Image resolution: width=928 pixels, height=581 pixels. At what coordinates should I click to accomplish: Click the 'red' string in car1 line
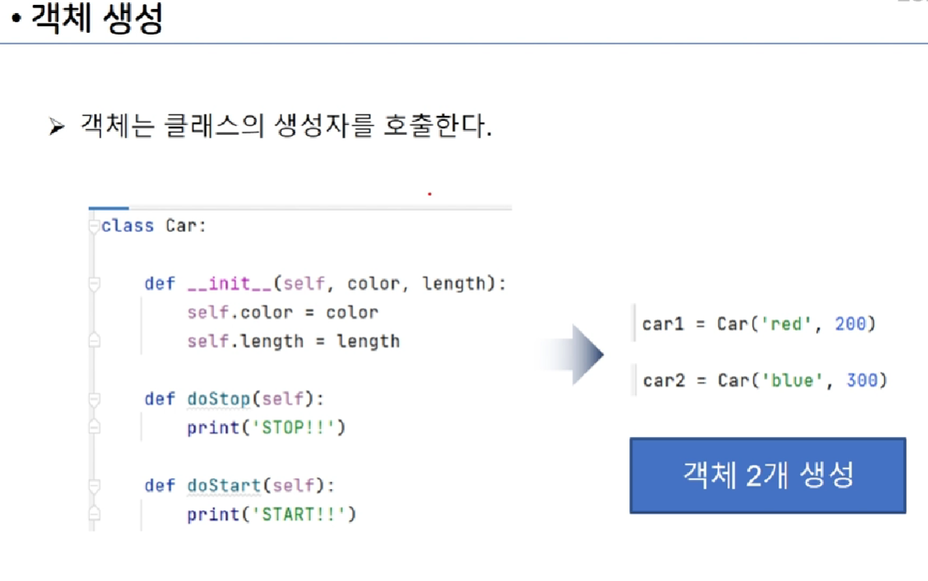point(786,324)
